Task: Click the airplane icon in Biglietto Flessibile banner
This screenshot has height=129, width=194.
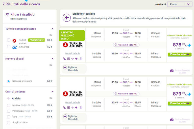Action: 67,18
